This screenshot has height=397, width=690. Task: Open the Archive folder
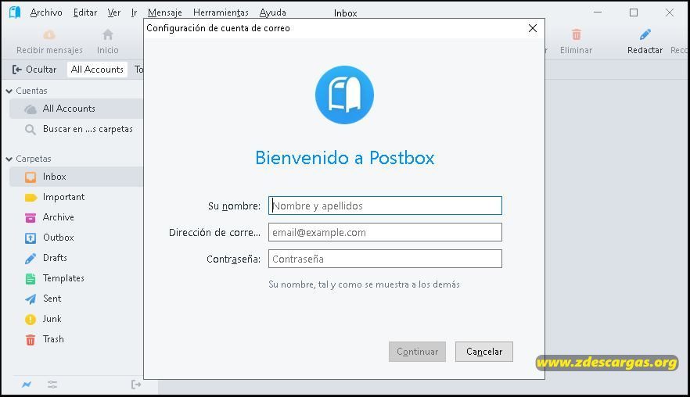(x=76, y=217)
